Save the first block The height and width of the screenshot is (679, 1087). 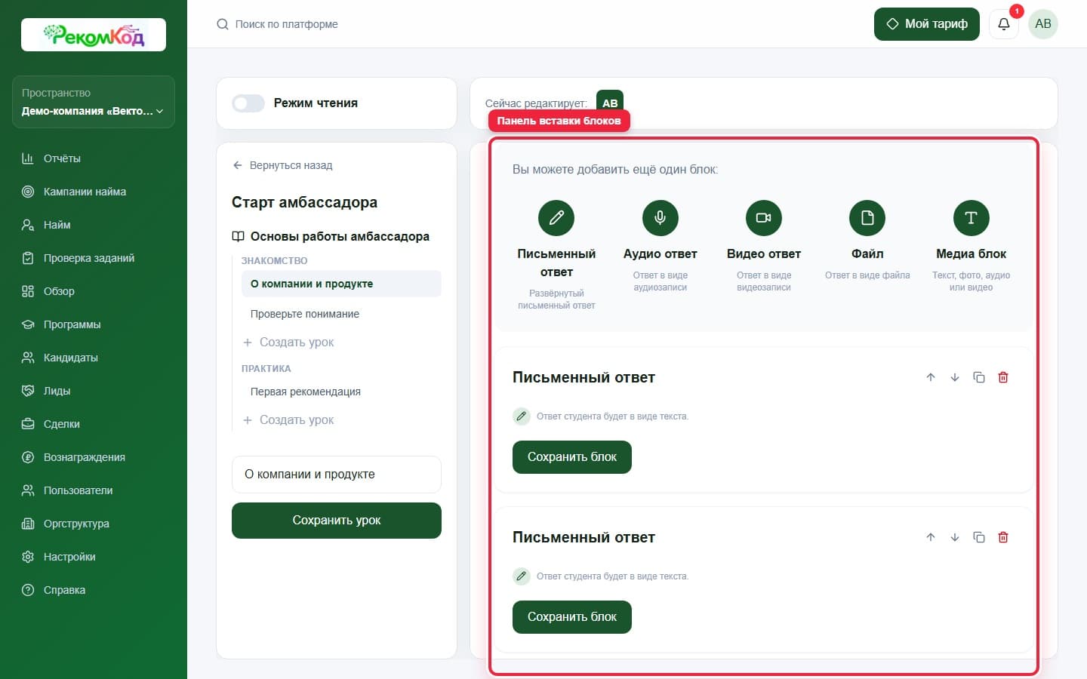coord(572,457)
